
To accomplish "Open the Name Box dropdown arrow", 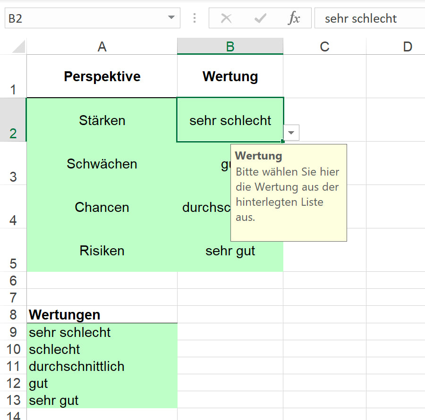I will click(x=172, y=18).
